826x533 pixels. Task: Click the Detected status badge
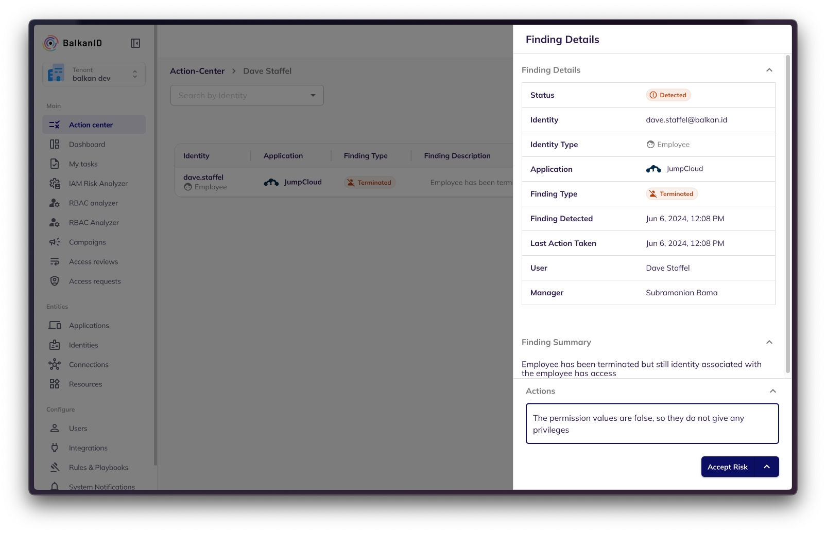tap(668, 95)
